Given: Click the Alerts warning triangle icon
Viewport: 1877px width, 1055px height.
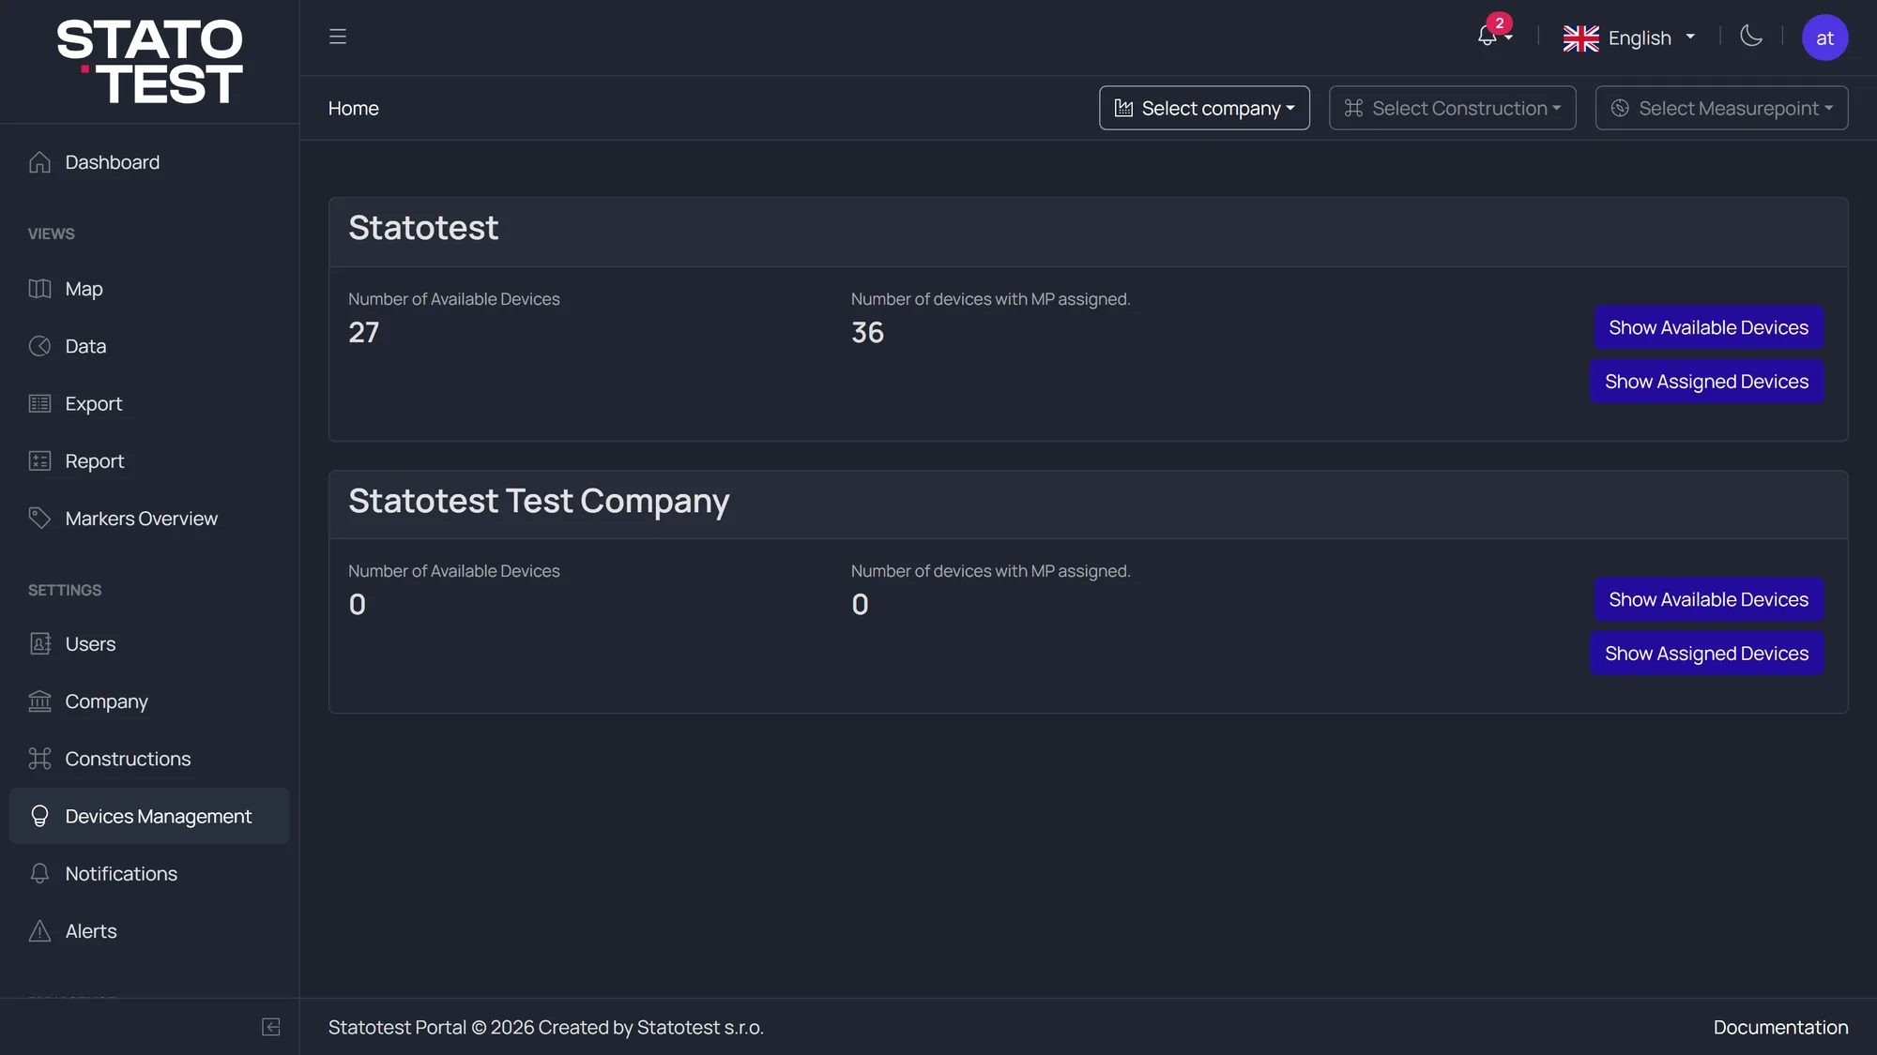Looking at the screenshot, I should (39, 930).
